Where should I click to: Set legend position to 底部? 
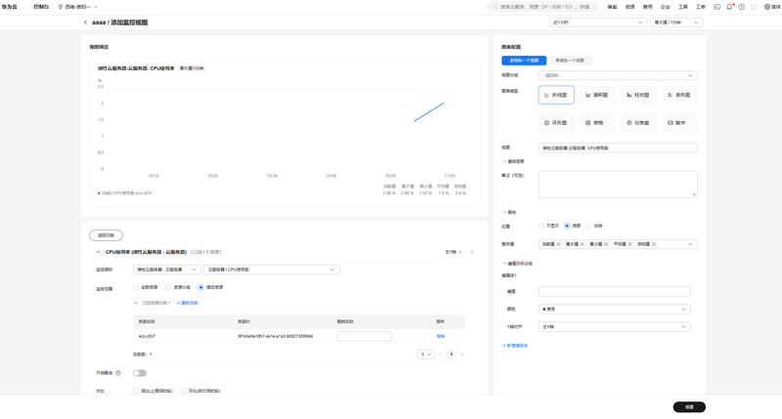pyautogui.click(x=567, y=226)
